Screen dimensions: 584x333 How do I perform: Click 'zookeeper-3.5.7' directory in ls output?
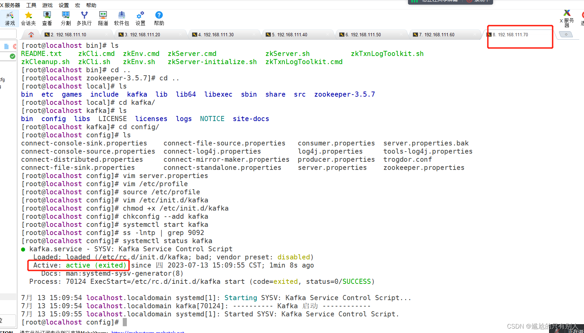click(x=345, y=94)
